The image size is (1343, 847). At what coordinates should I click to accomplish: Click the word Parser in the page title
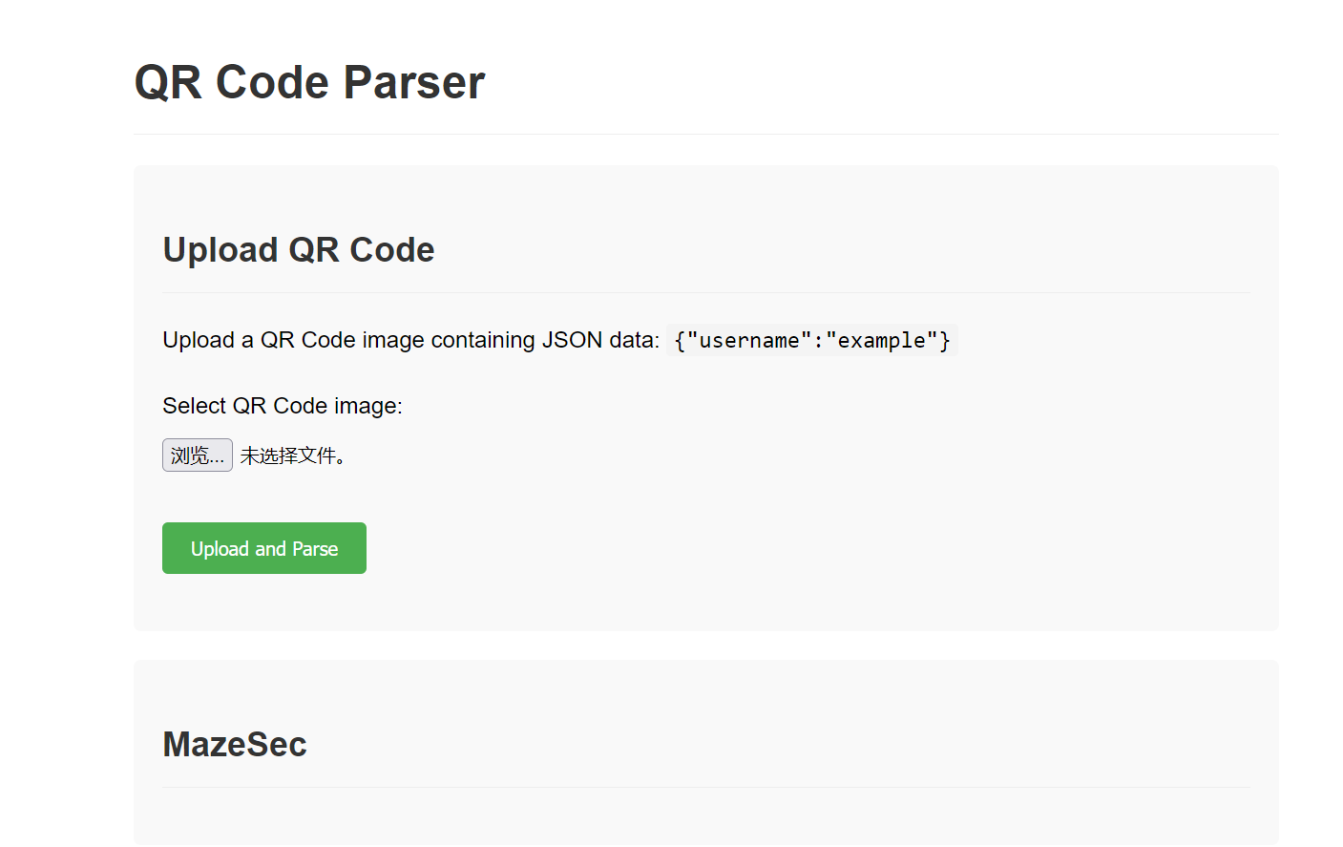(414, 82)
